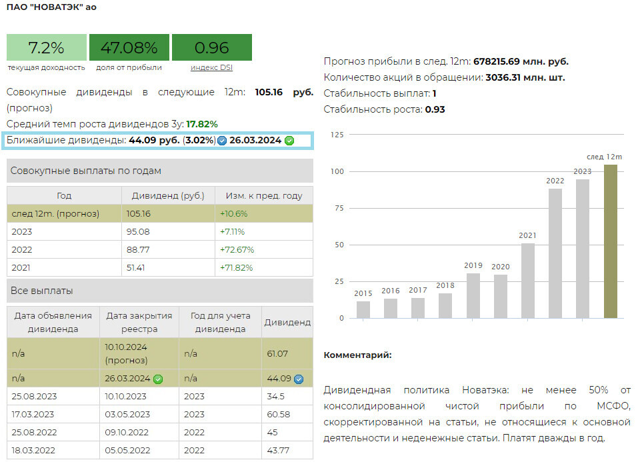Click the след 12m forecast bar in chart
The image size is (640, 462).
pyautogui.click(x=610, y=241)
